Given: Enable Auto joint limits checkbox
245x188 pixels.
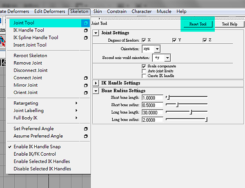Looking at the screenshot, I should pos(144,71).
